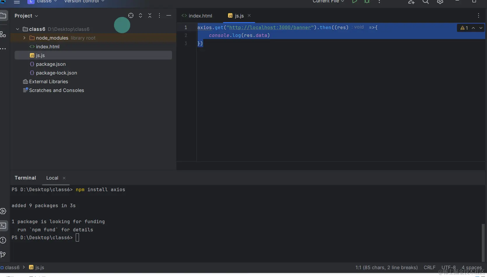
Task: Open more run actions kebab menu
Action: pos(379,2)
